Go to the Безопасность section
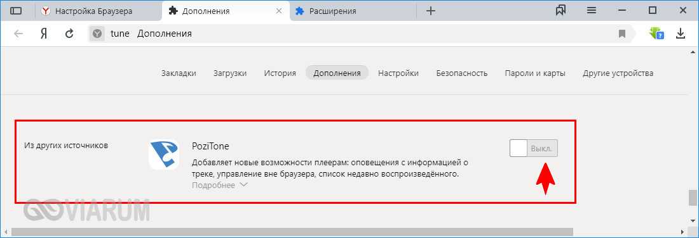Screen dimensions: 699x238 pos(462,73)
